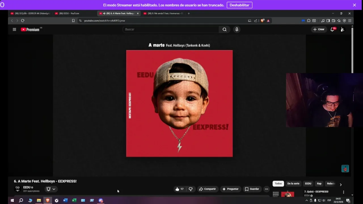Open Brave VPN shield icon

[344, 21]
